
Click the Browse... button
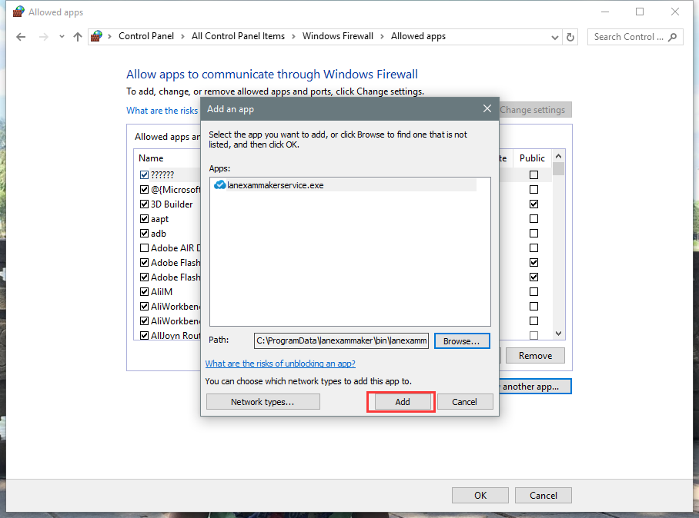(x=462, y=341)
